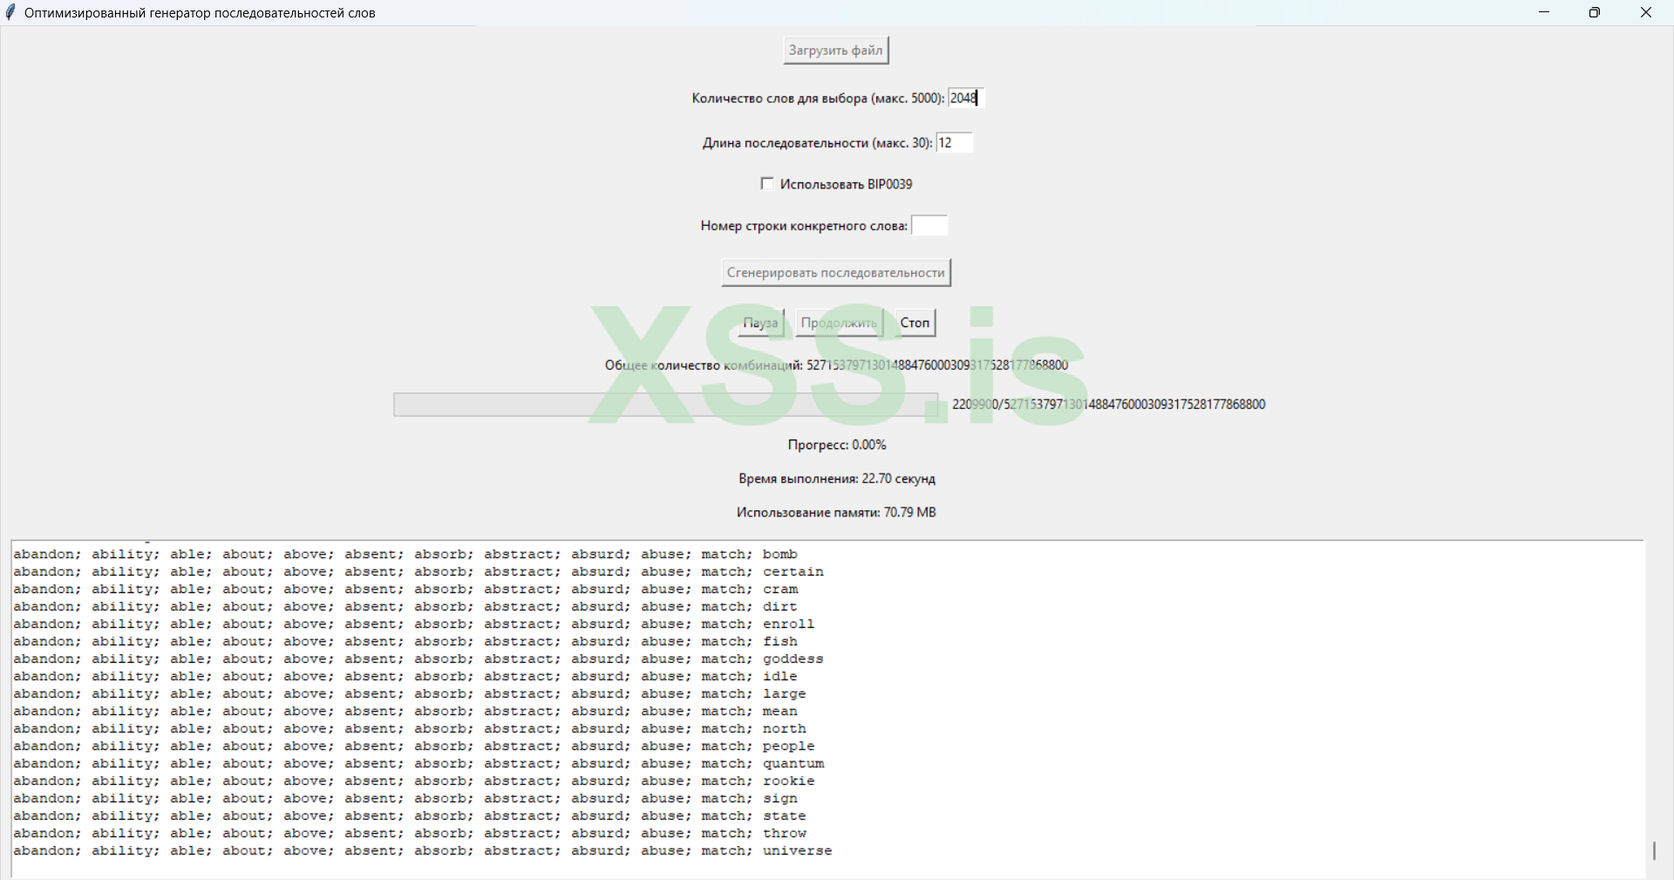Click the word universe in output list
Screen dimensions: 1674x880
pyautogui.click(x=798, y=851)
